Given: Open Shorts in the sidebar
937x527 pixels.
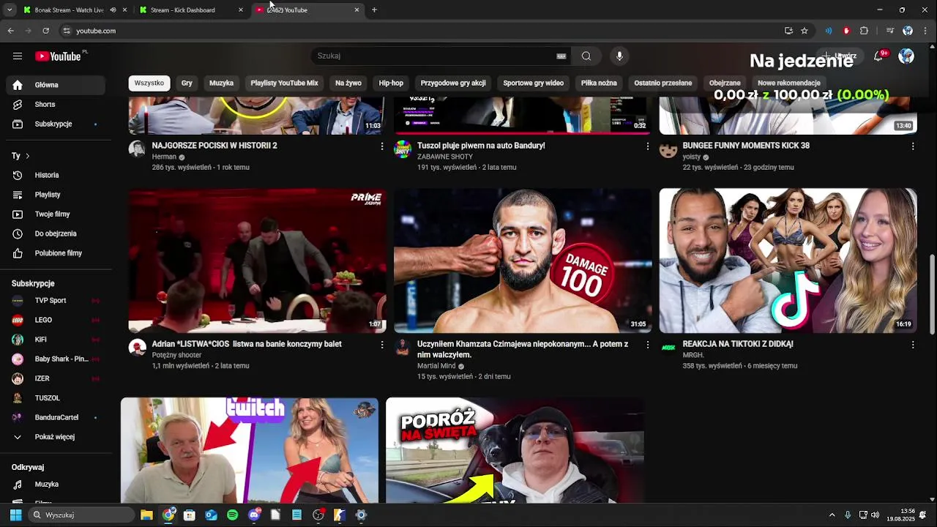Looking at the screenshot, I should [56, 105].
